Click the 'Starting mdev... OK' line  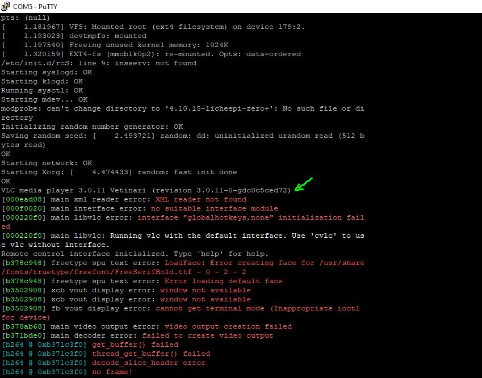[x=45, y=99]
